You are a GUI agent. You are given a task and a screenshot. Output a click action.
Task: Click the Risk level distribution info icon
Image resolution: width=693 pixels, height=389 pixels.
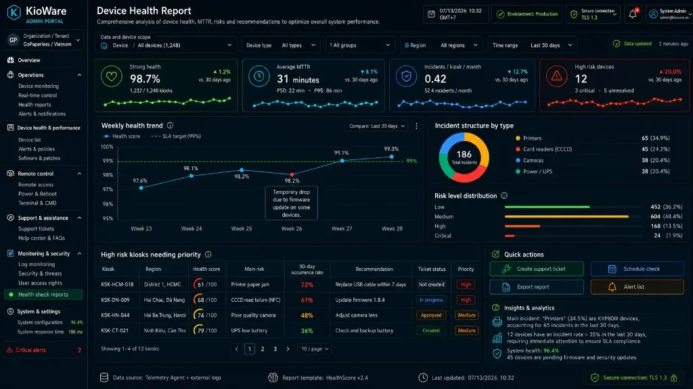504,196
